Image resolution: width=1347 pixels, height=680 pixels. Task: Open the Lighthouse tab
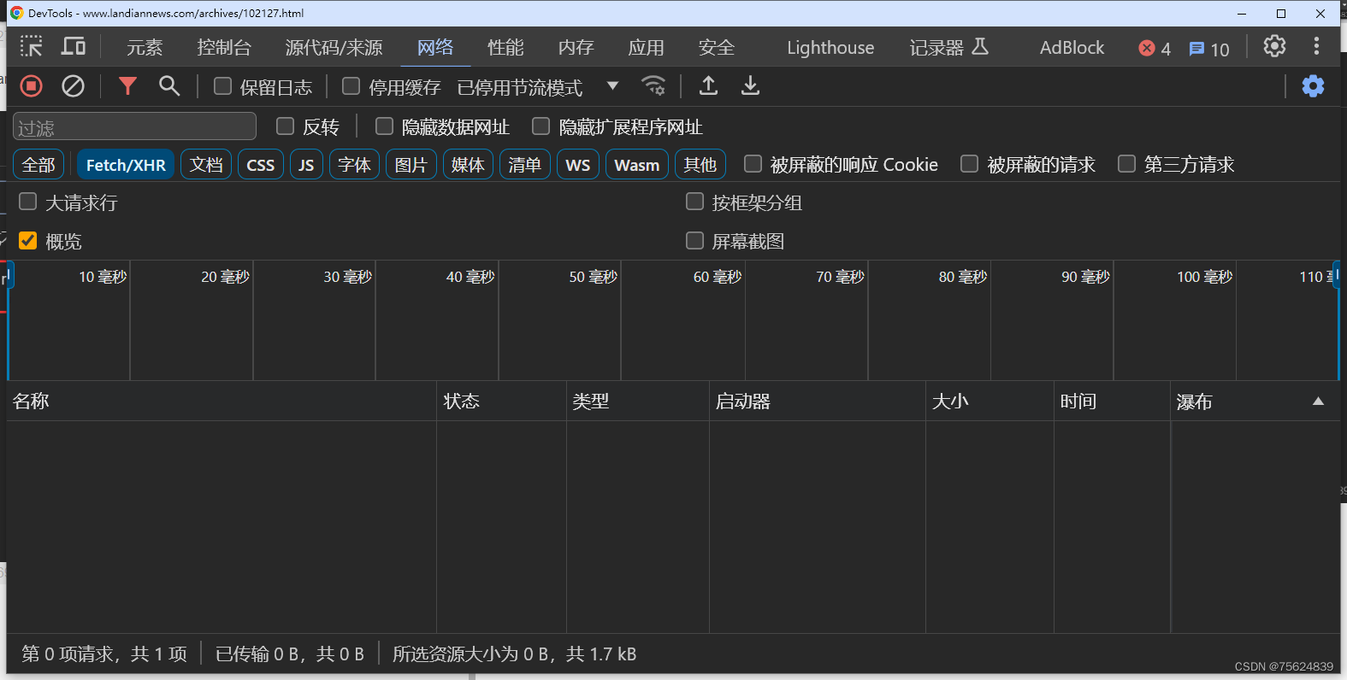(x=830, y=48)
